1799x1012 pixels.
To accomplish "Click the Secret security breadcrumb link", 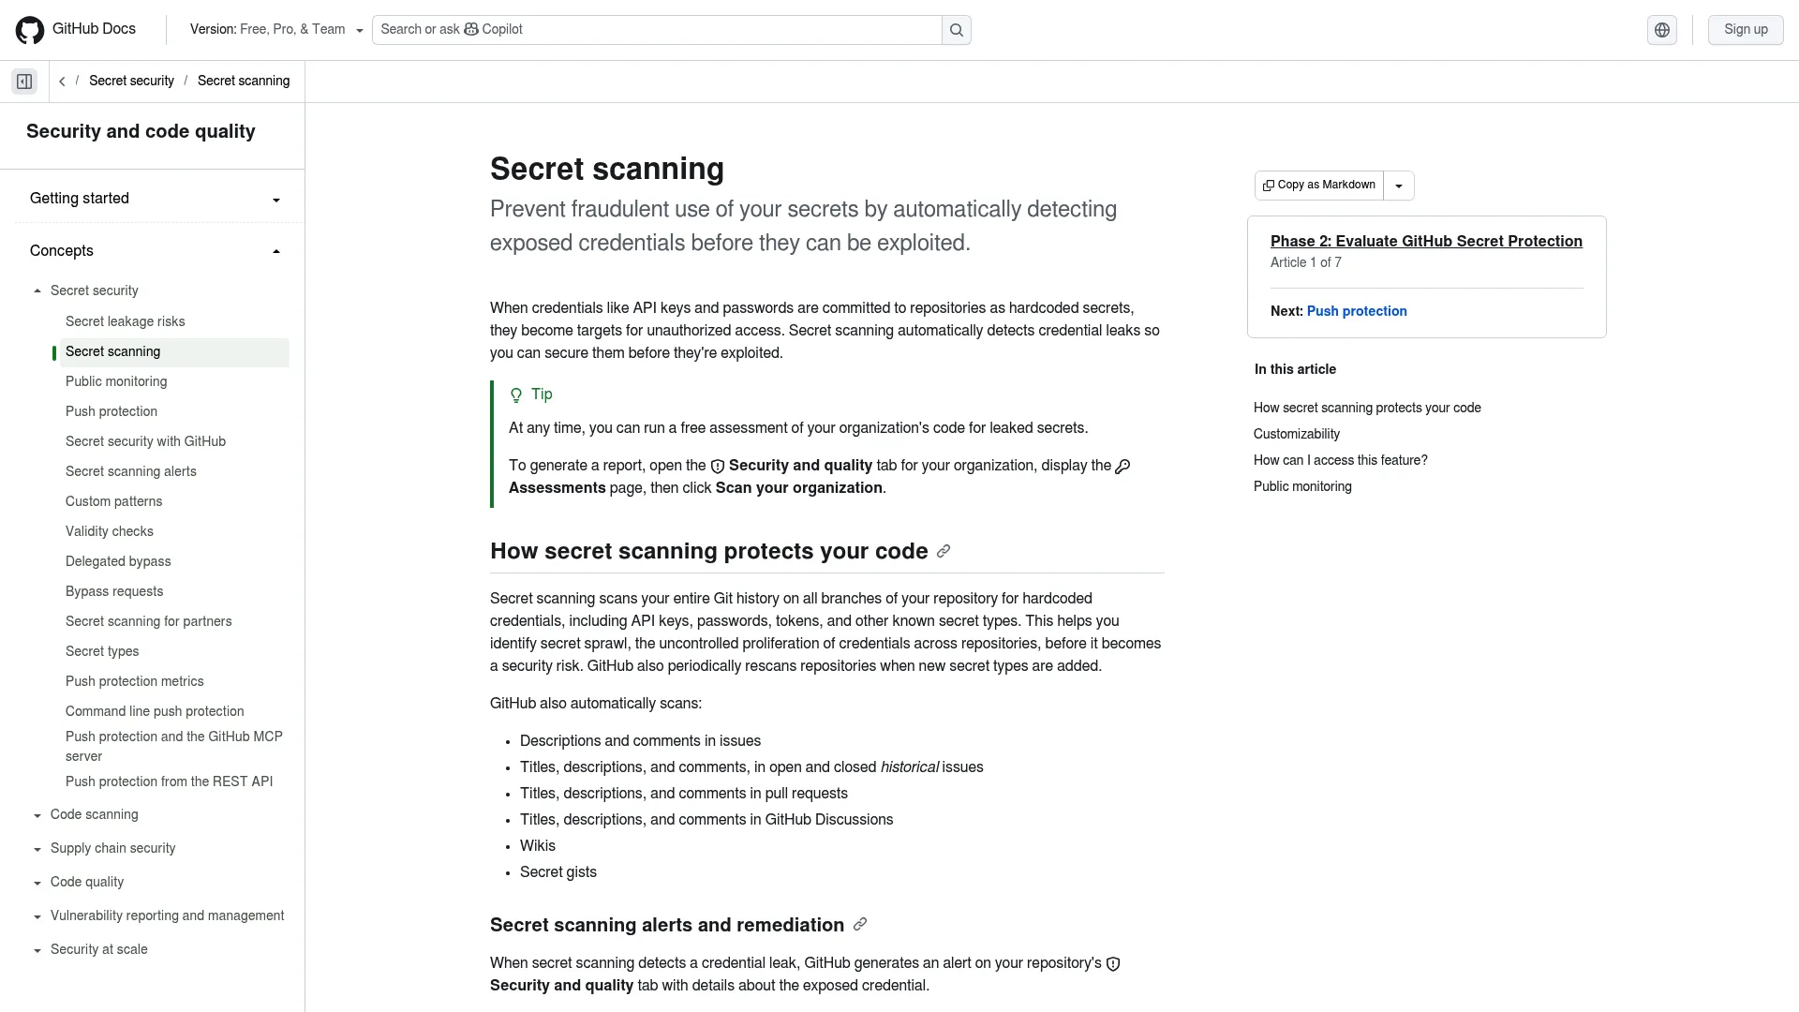I will click(131, 81).
